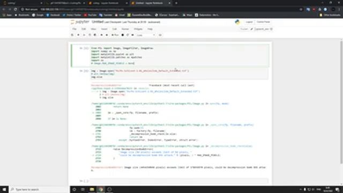Click the pencil edit-mode indicator icon
This screenshot has width=343, height=193.
[251, 29]
